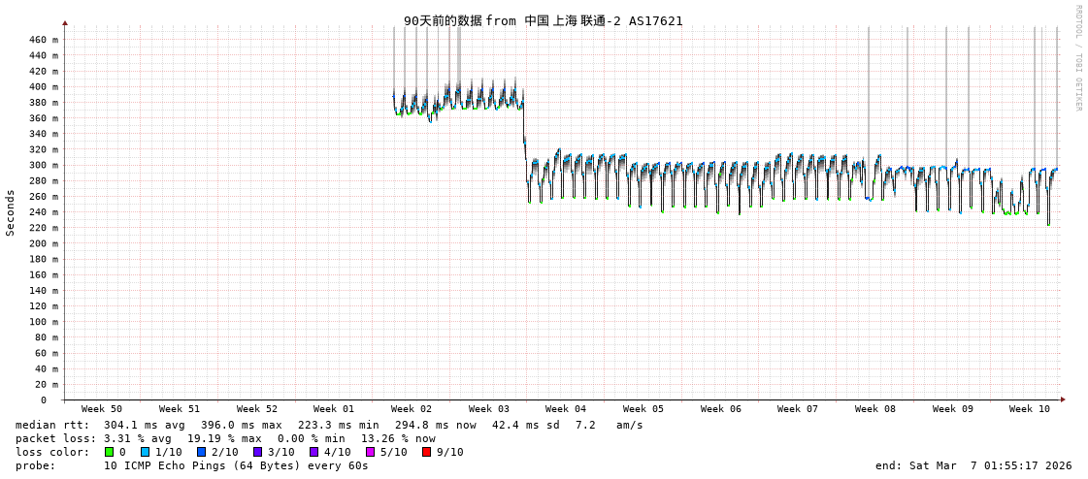The height and width of the screenshot is (479, 1088).
Task: Click the red 9/10 loss swatch
Action: point(427,452)
